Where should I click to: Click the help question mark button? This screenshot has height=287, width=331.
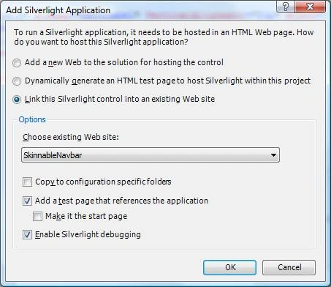(286, 7)
